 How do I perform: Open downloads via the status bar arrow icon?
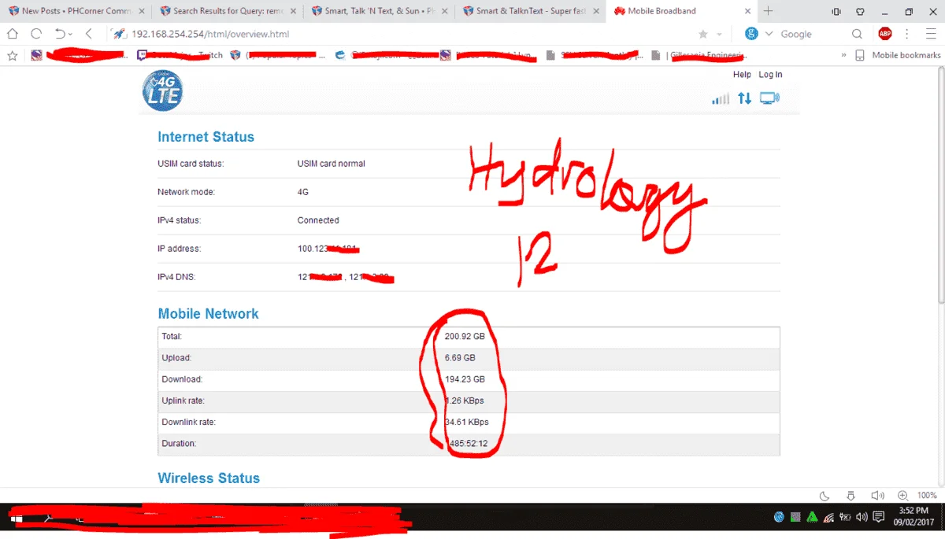(851, 496)
